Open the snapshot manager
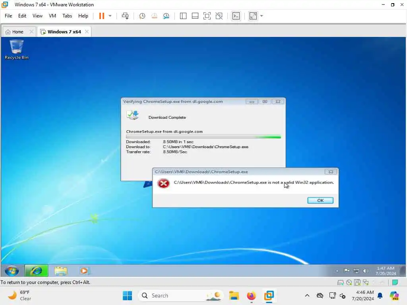The height and width of the screenshot is (305, 407). click(166, 16)
